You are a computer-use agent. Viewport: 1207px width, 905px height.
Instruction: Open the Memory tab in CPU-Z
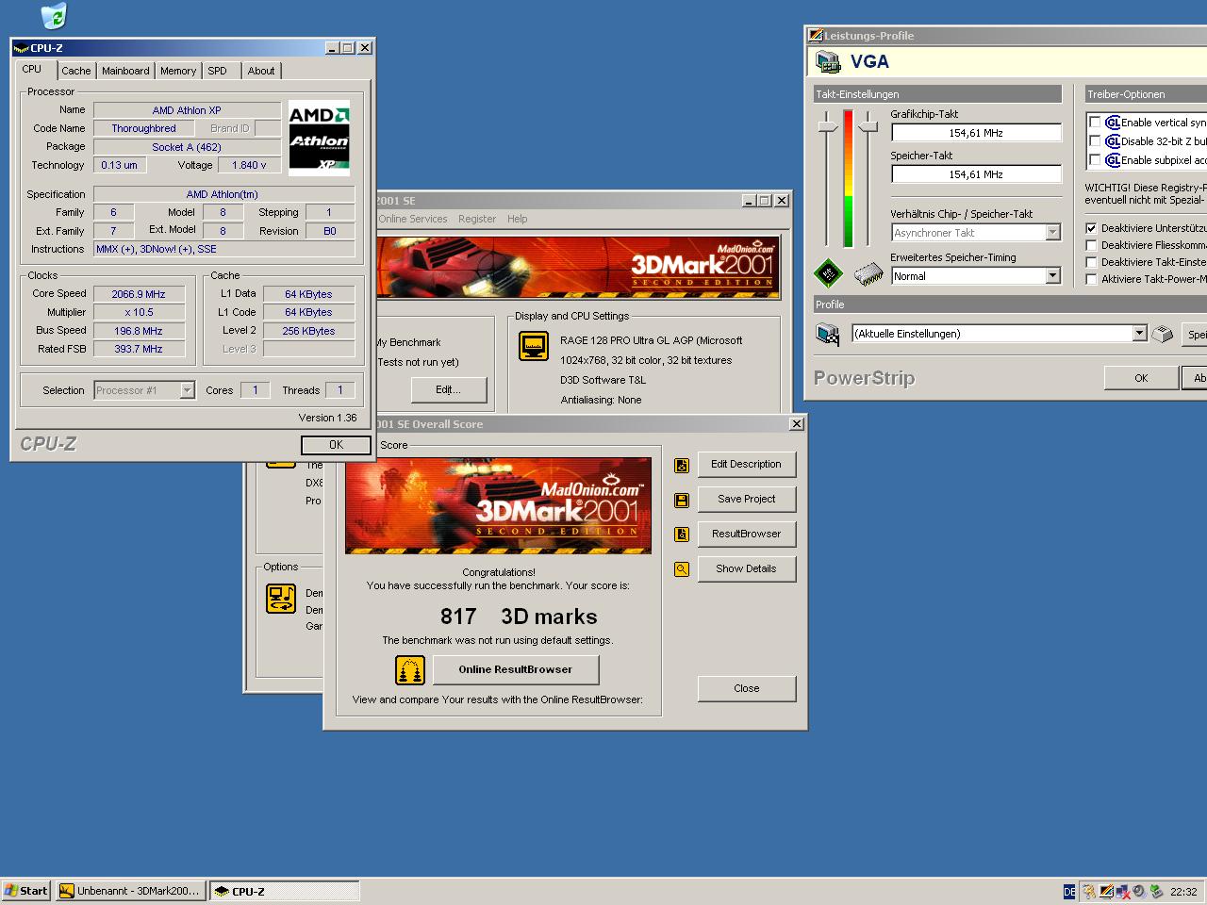pyautogui.click(x=178, y=71)
